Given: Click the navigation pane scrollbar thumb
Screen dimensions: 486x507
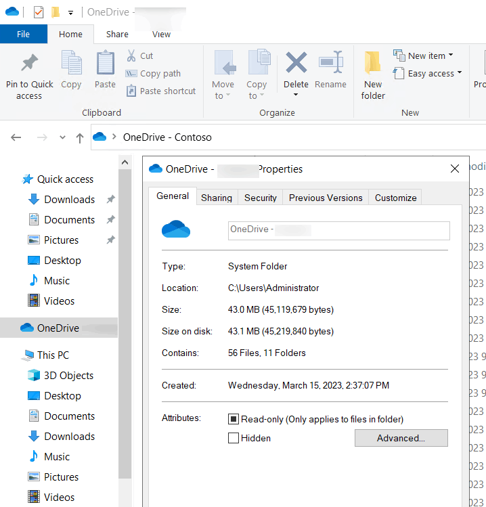Looking at the screenshot, I should pyautogui.click(x=125, y=324).
